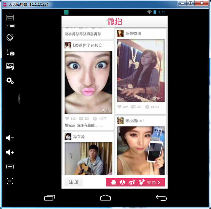Open 宋小猫cat user avatar
Image resolution: width=211 pixels, height=209 pixels.
[120, 121]
